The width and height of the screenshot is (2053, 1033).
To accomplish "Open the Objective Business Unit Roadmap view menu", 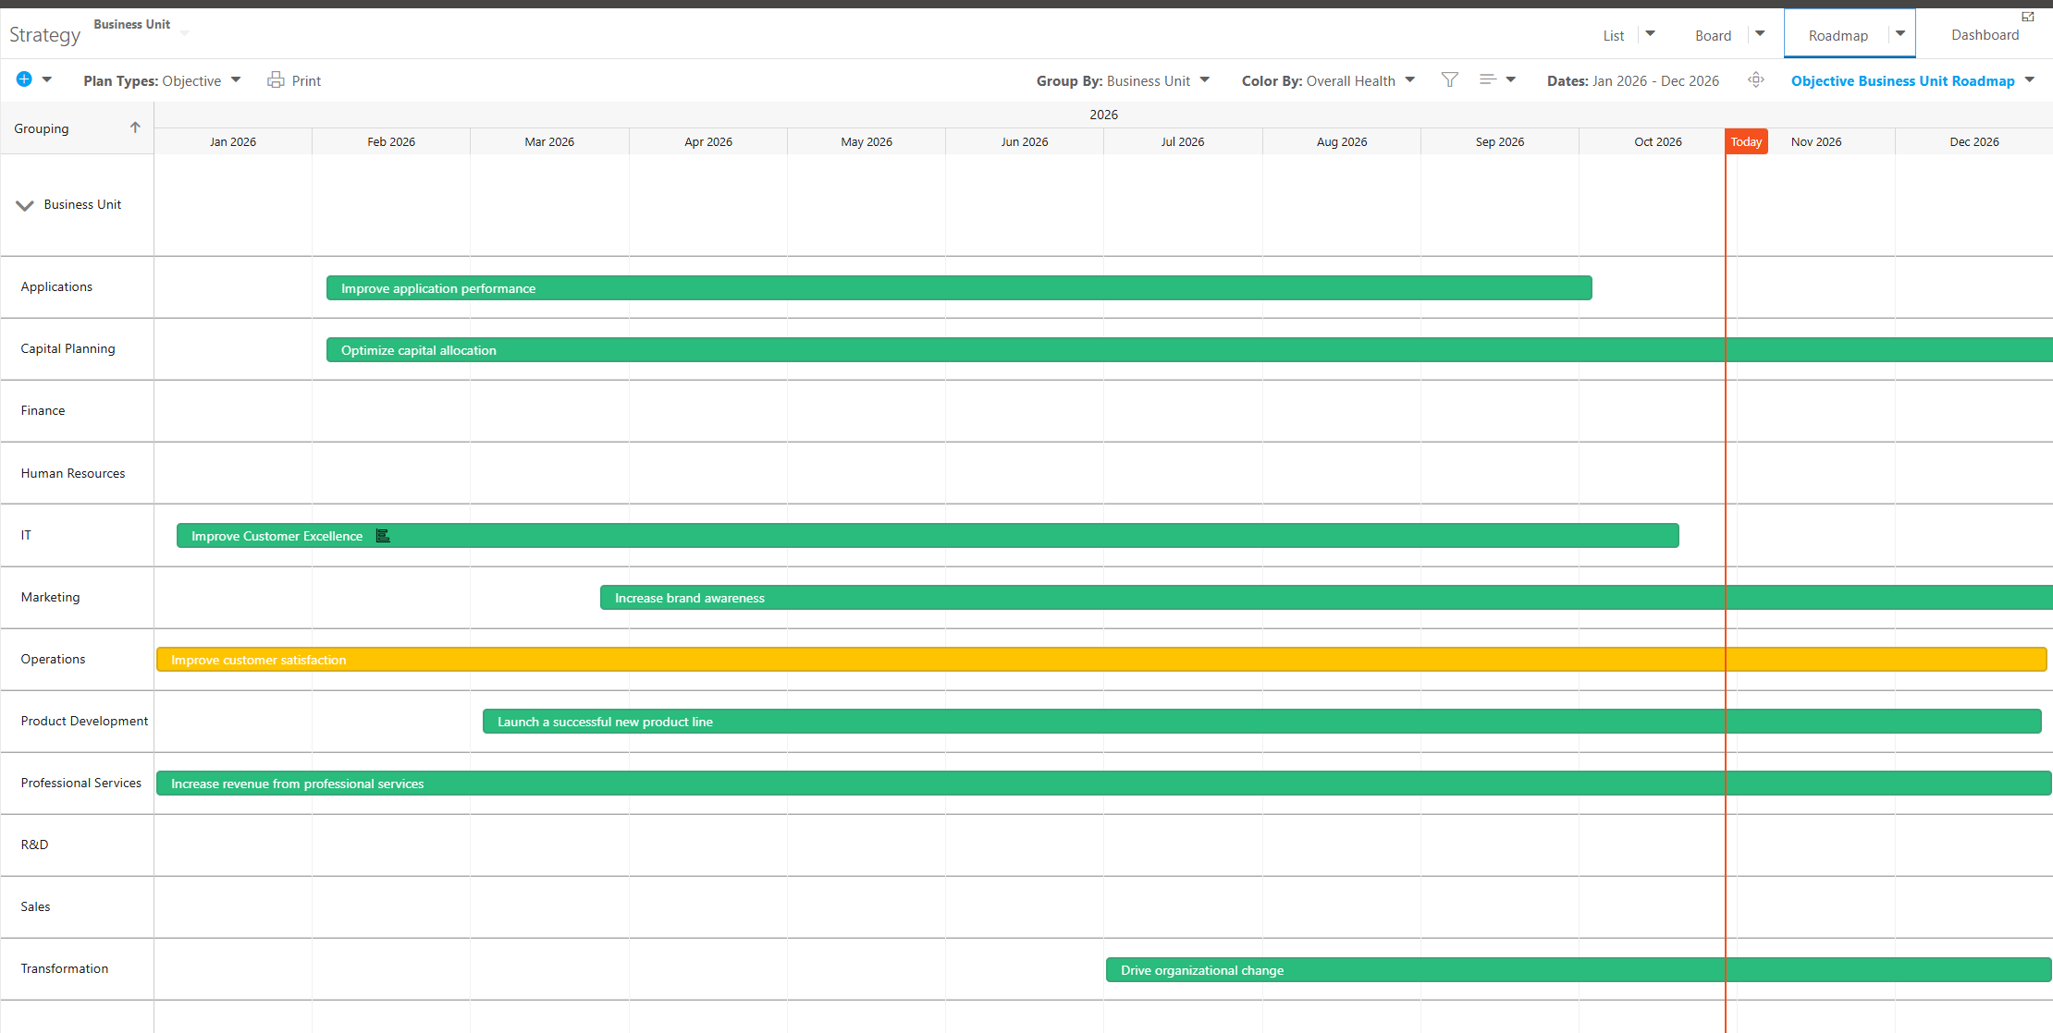I will pyautogui.click(x=1912, y=80).
